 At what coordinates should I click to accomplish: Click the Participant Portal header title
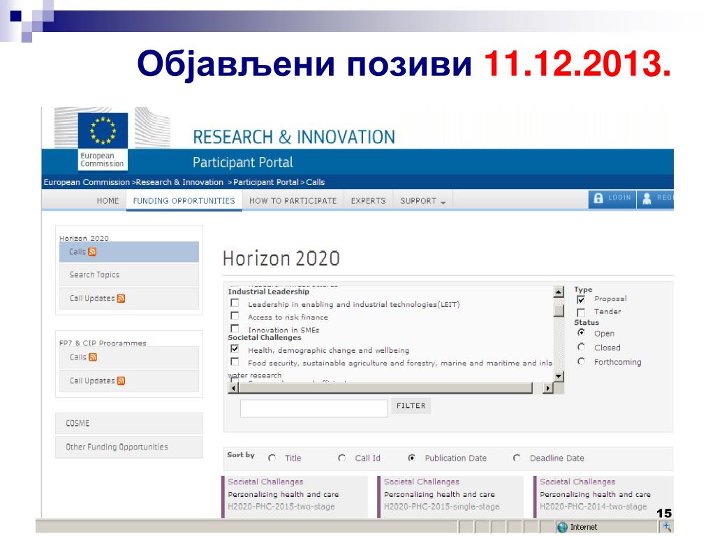(242, 163)
